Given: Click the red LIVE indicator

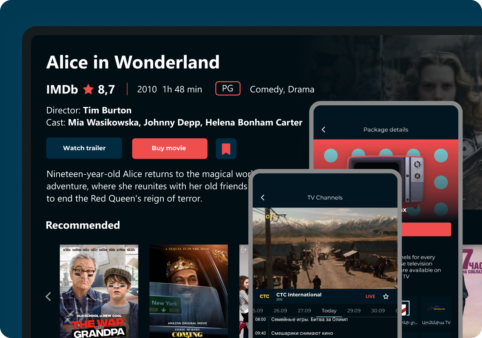Looking at the screenshot, I should coord(370,296).
